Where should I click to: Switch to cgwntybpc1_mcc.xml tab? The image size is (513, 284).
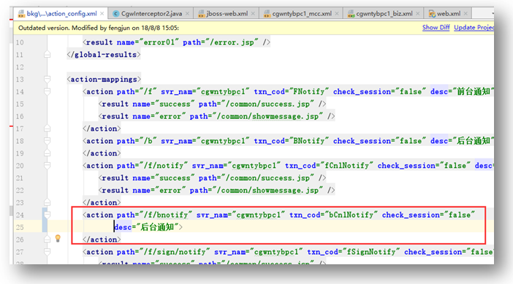(302, 13)
